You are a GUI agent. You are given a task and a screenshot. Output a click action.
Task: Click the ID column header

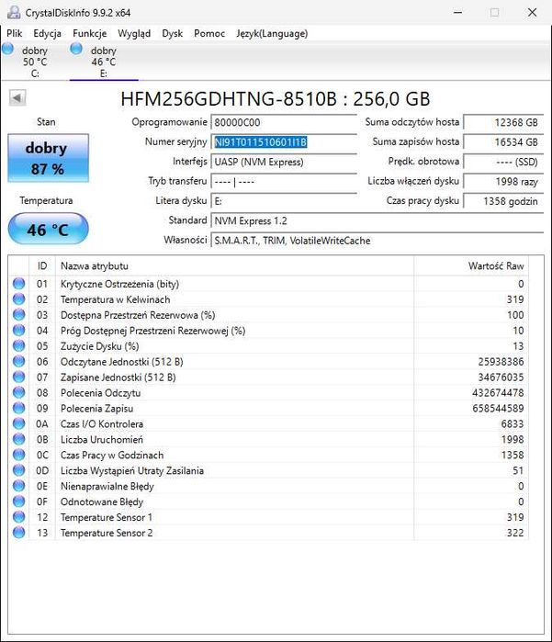41,266
